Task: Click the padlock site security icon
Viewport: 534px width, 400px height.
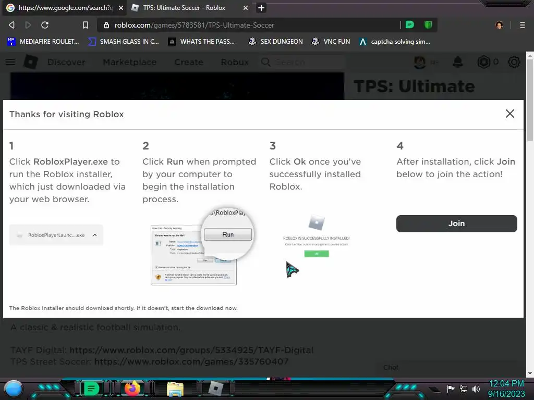Action: click(106, 25)
